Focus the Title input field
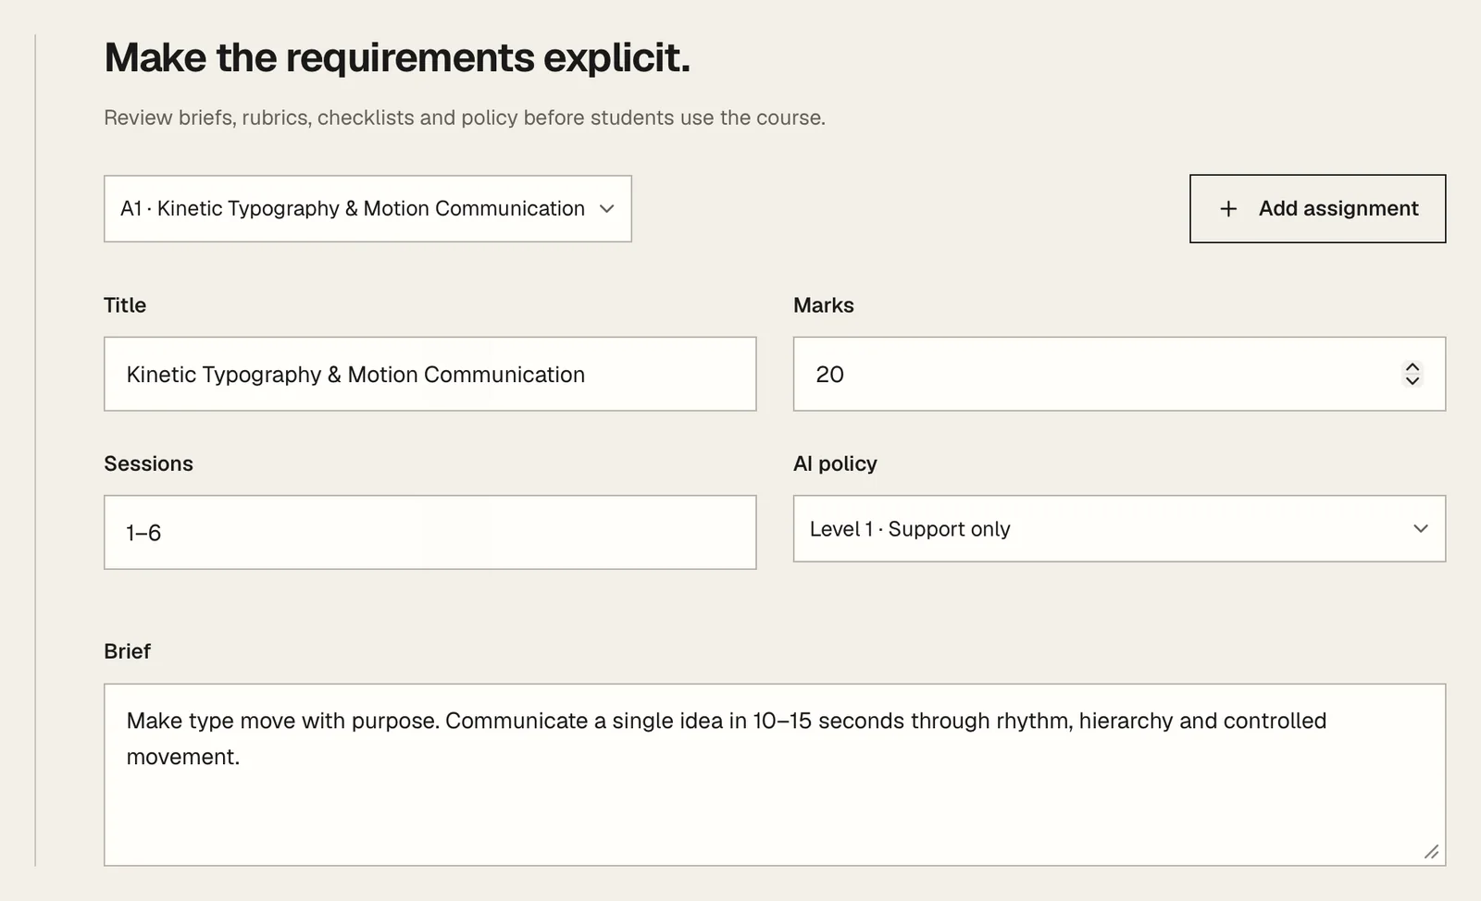1481x901 pixels. click(429, 374)
